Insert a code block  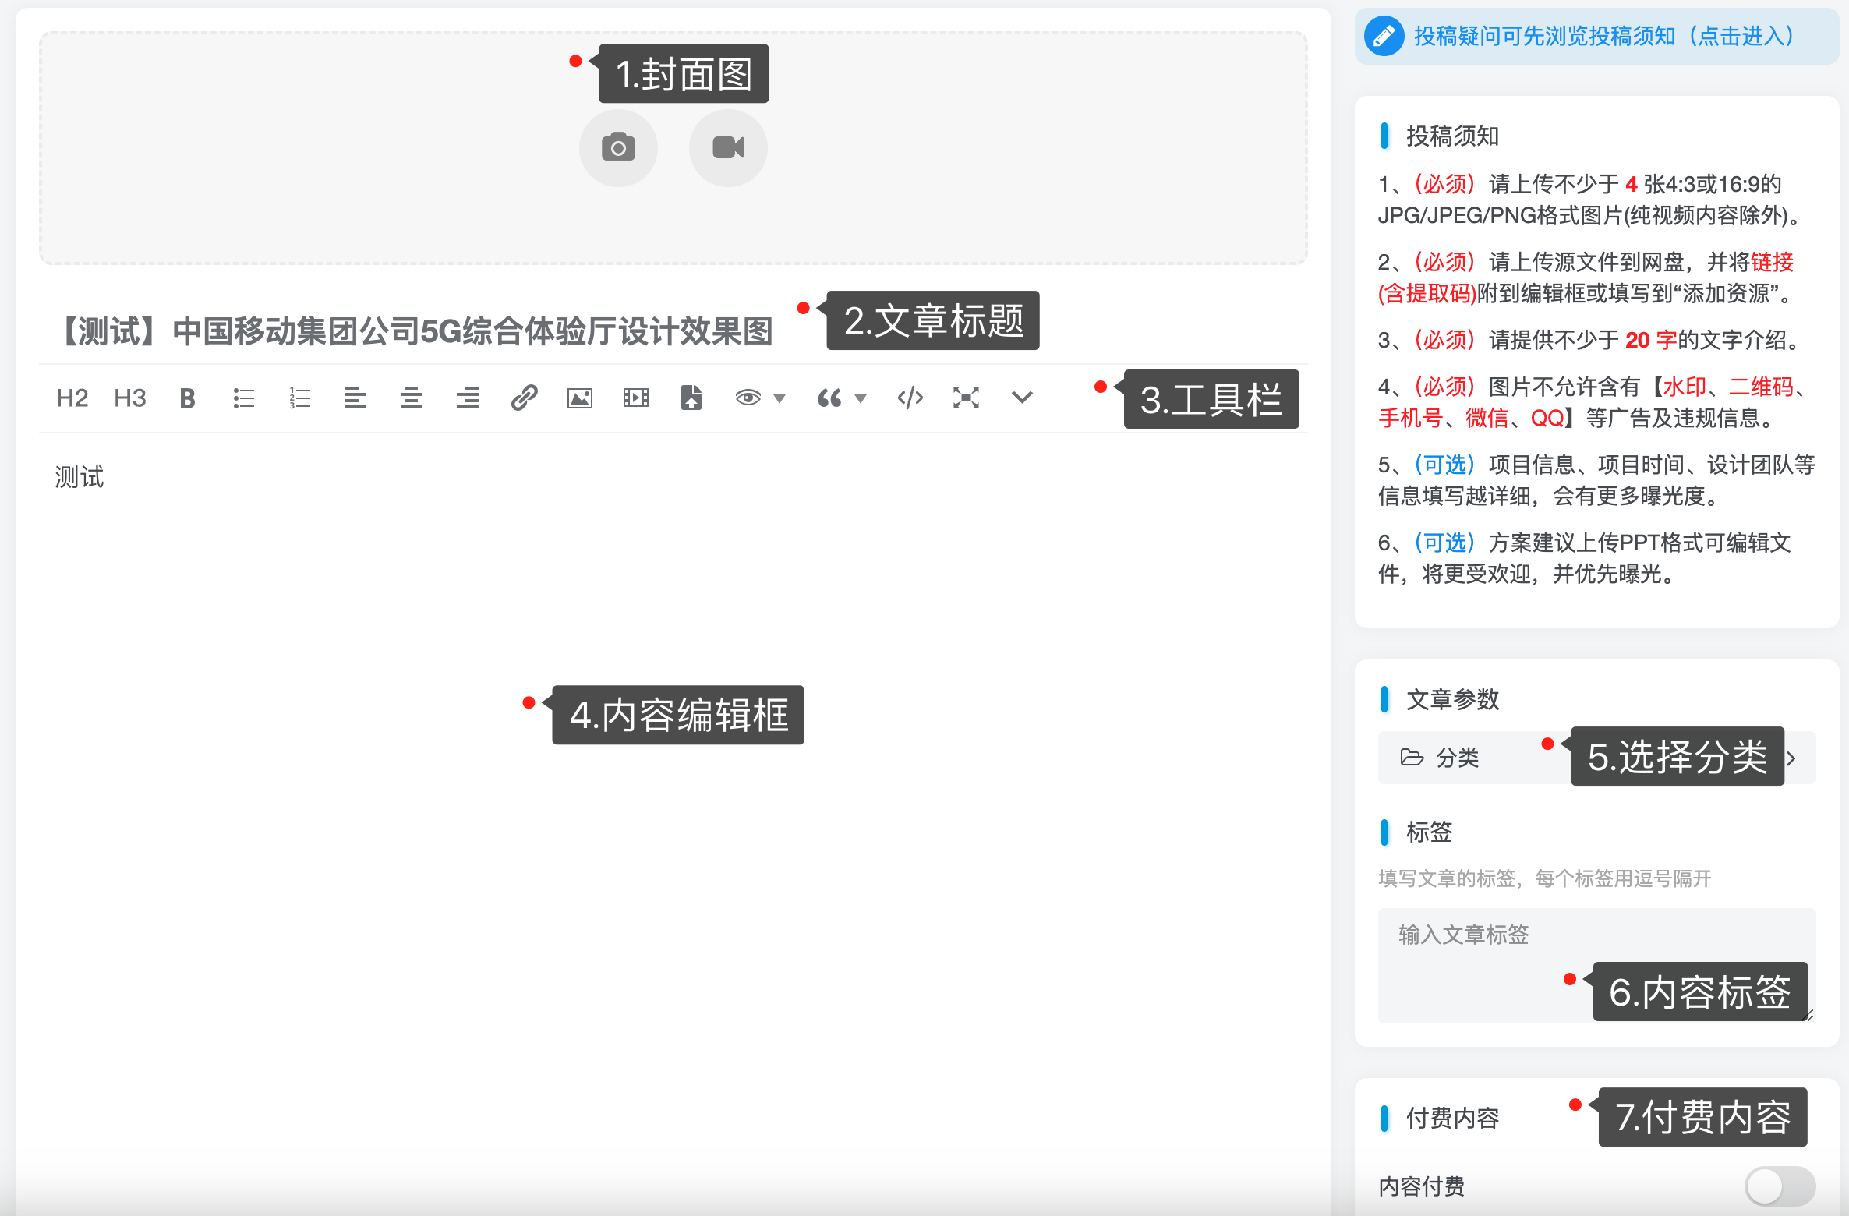910,398
